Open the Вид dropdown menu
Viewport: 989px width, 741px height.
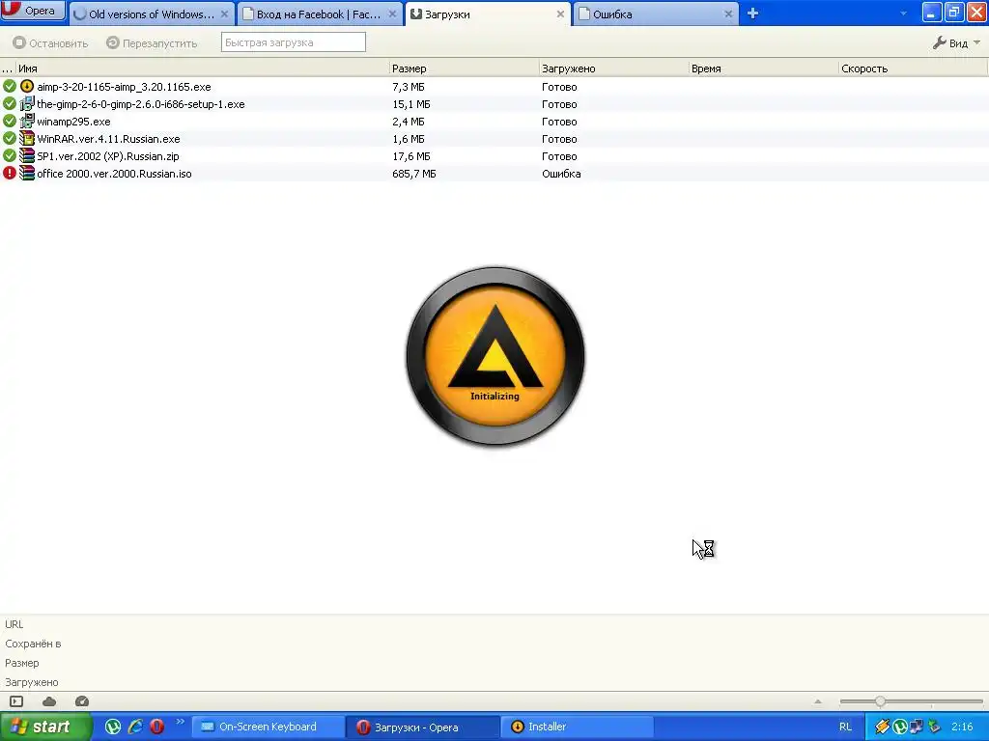coord(956,42)
